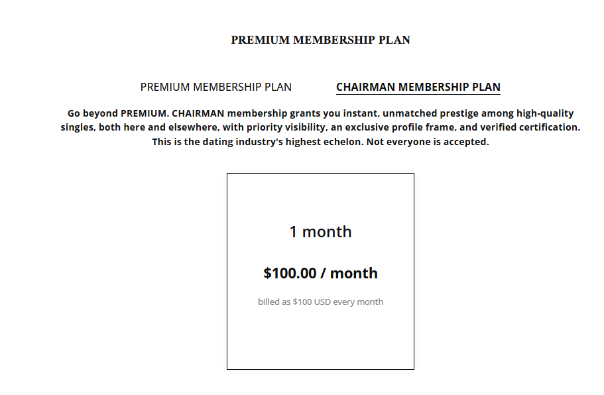
Task: Click "every month" in the billing note
Action: tap(358, 302)
